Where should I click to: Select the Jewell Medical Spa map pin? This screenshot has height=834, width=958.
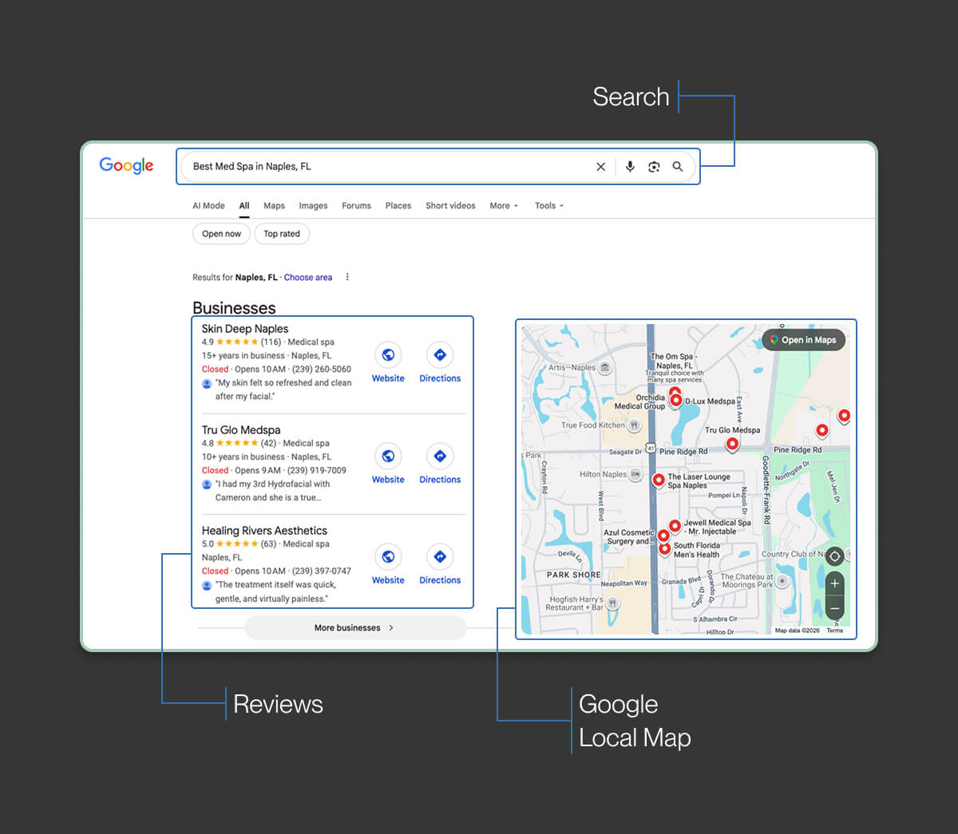pos(675,525)
